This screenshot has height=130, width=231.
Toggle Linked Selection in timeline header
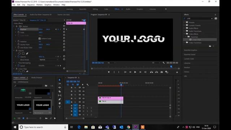(x=78, y=85)
